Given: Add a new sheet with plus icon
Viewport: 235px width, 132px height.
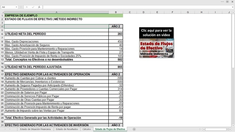Looking at the screenshot, I should 134,129.
